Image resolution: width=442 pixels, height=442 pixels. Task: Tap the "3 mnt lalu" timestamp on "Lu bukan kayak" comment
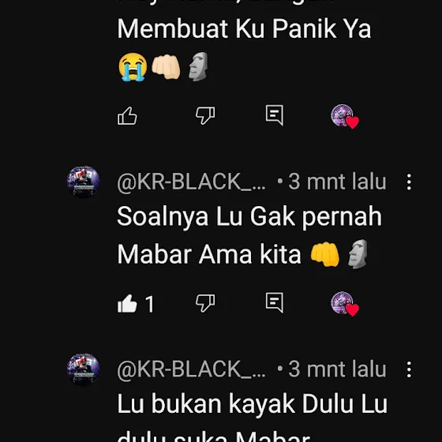click(337, 369)
